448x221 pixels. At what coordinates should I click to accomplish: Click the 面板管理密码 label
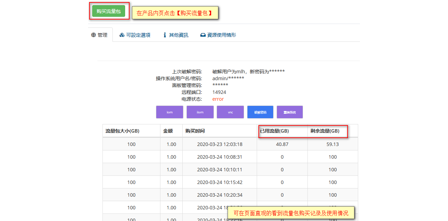point(187,85)
